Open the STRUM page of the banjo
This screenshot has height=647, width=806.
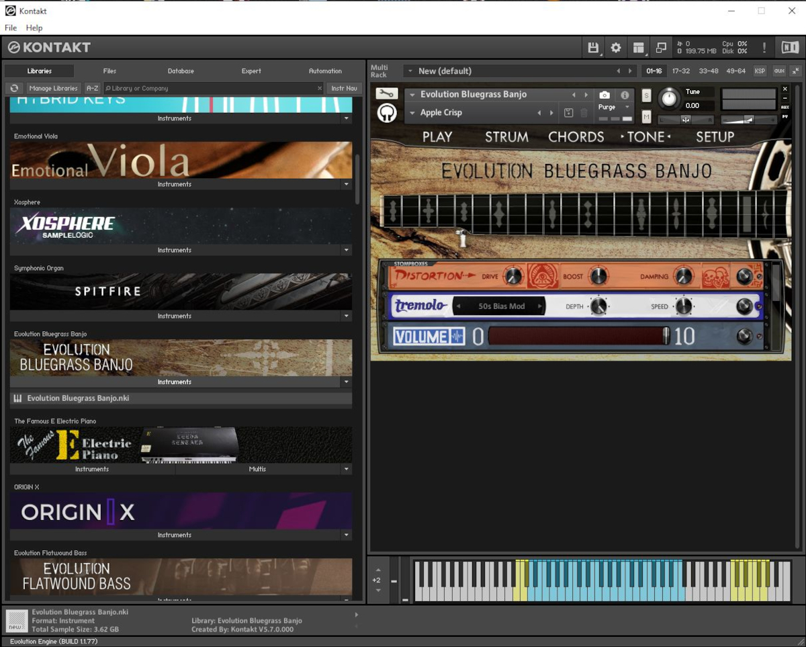(506, 137)
